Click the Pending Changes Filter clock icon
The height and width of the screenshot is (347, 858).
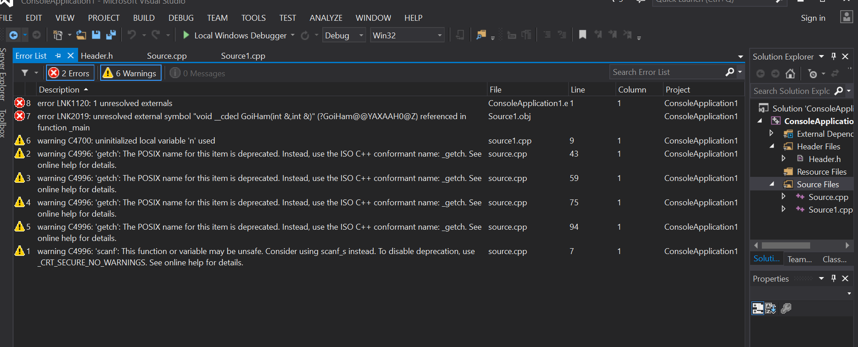(x=813, y=74)
